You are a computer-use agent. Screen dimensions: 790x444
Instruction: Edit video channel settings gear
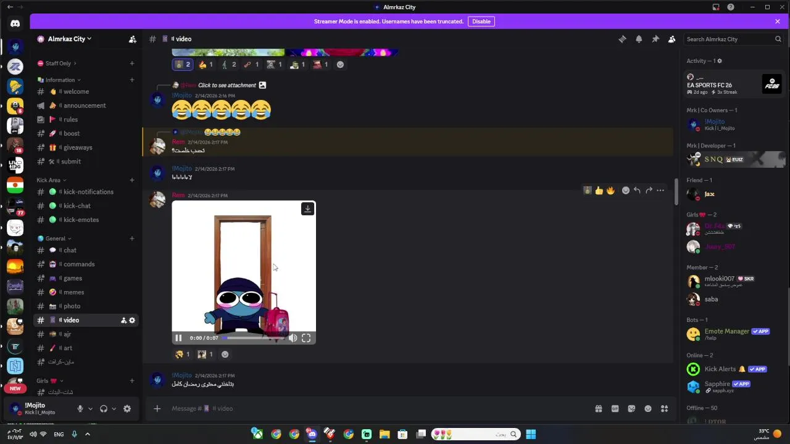[131, 321]
